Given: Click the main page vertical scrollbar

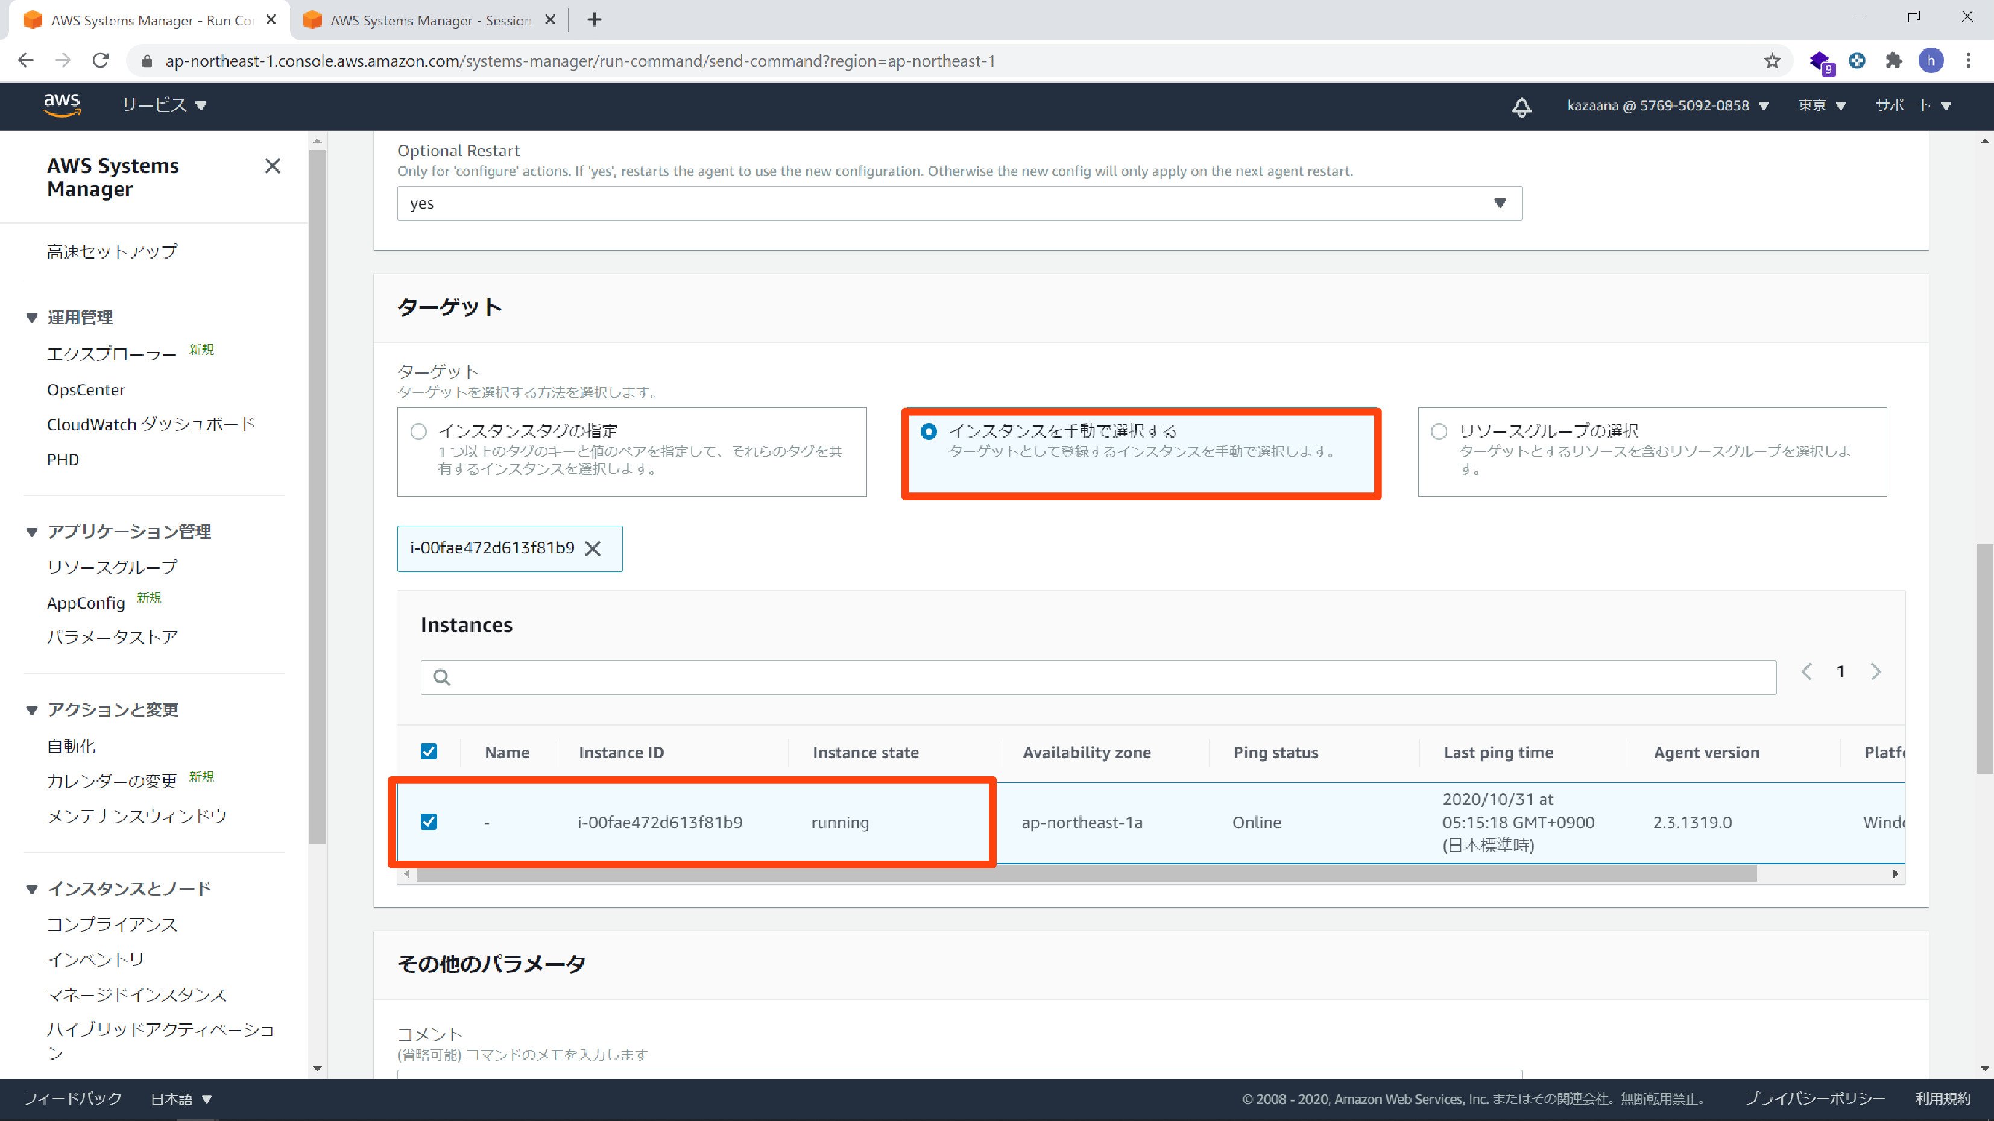Looking at the screenshot, I should coord(1985,658).
